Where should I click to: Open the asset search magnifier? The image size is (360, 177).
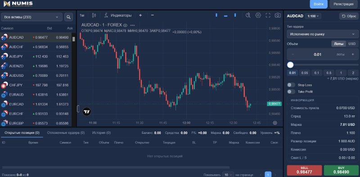68,17
